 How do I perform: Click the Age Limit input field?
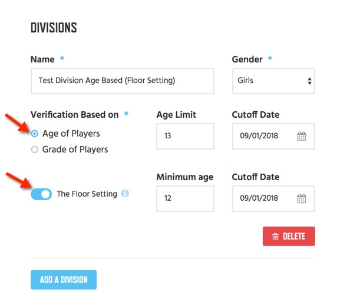(x=185, y=136)
